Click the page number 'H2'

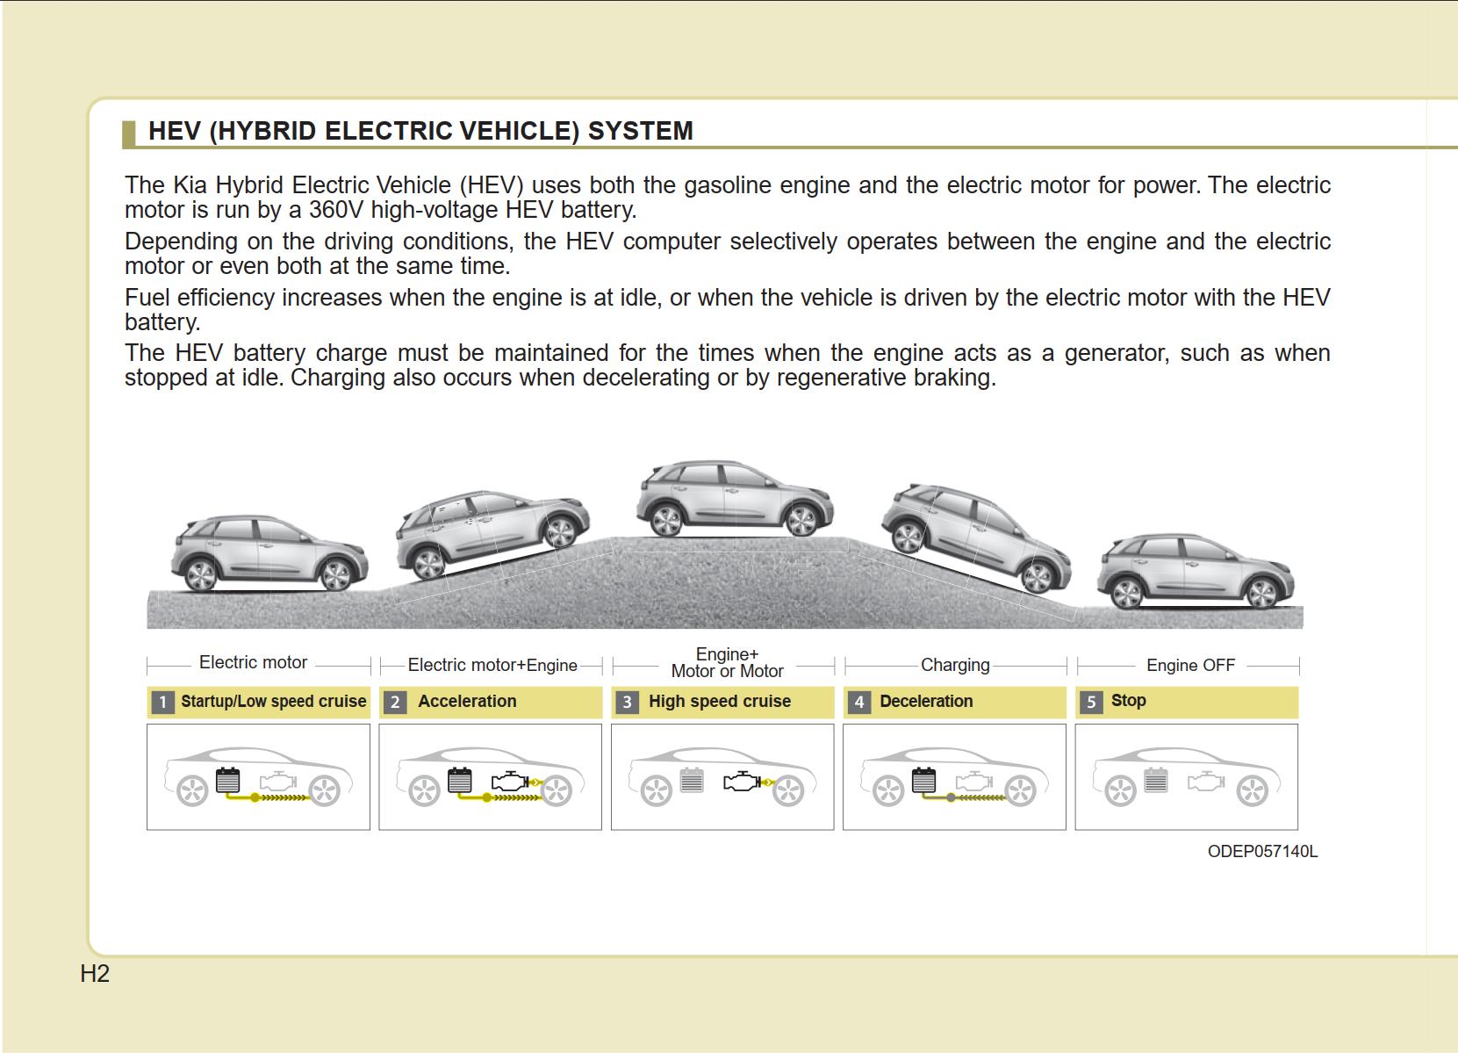[95, 974]
